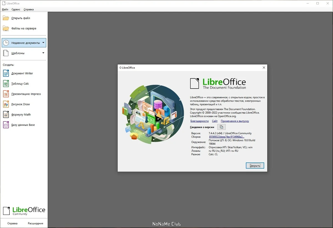
Task: Click the locale ru-RU text
Action: click(x=223, y=151)
